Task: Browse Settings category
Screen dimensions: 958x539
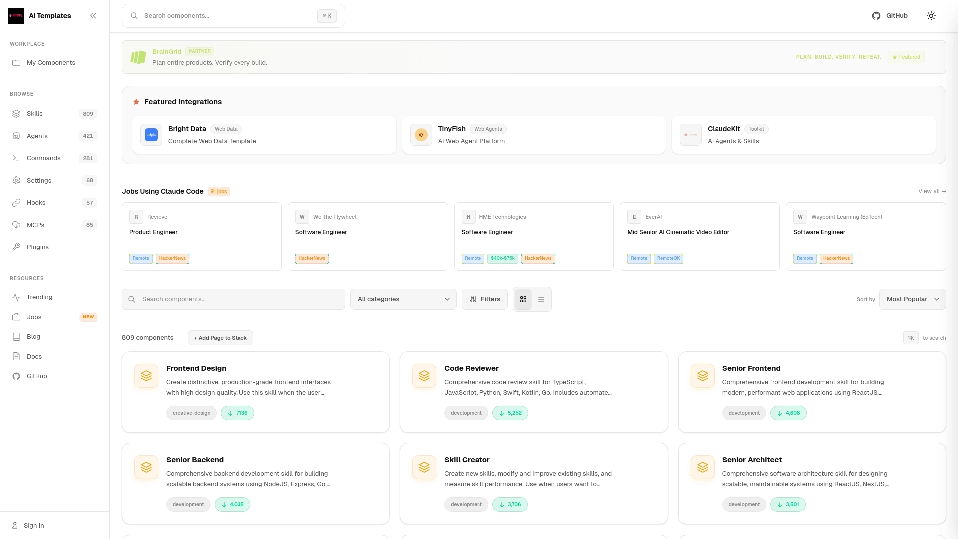Action: 54,180
